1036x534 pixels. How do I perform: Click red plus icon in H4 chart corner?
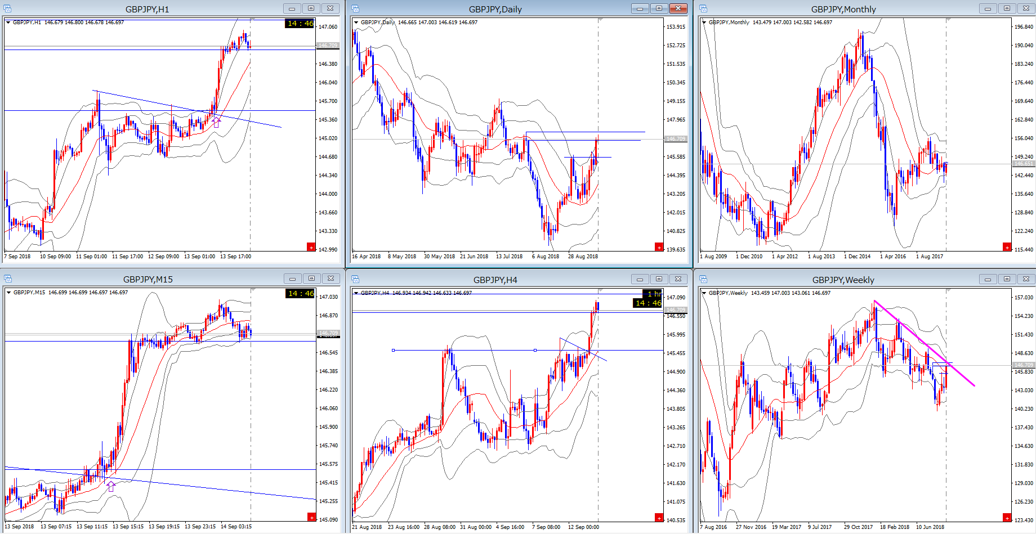659,518
